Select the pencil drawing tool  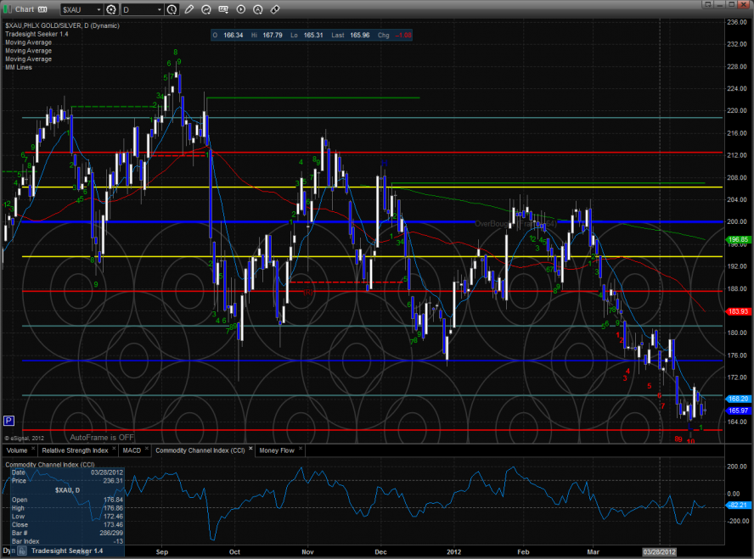(x=188, y=9)
